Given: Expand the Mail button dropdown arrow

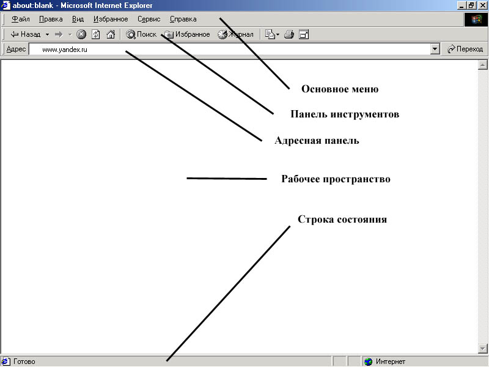Looking at the screenshot, I should point(278,34).
